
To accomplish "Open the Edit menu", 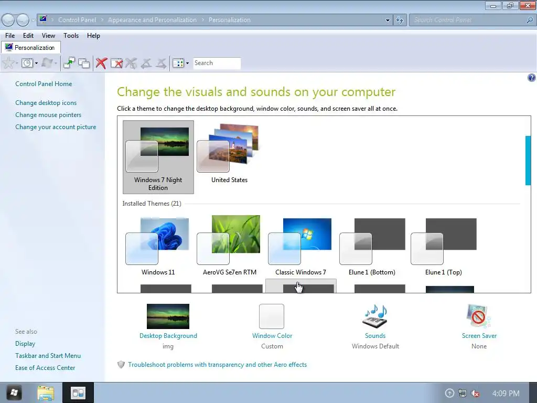I will (x=28, y=36).
